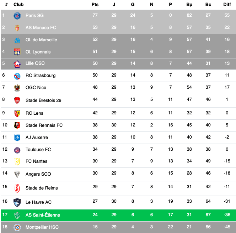Click the RC Strasbourg crest icon
Screen dimensions: 236x233
[x=17, y=76]
